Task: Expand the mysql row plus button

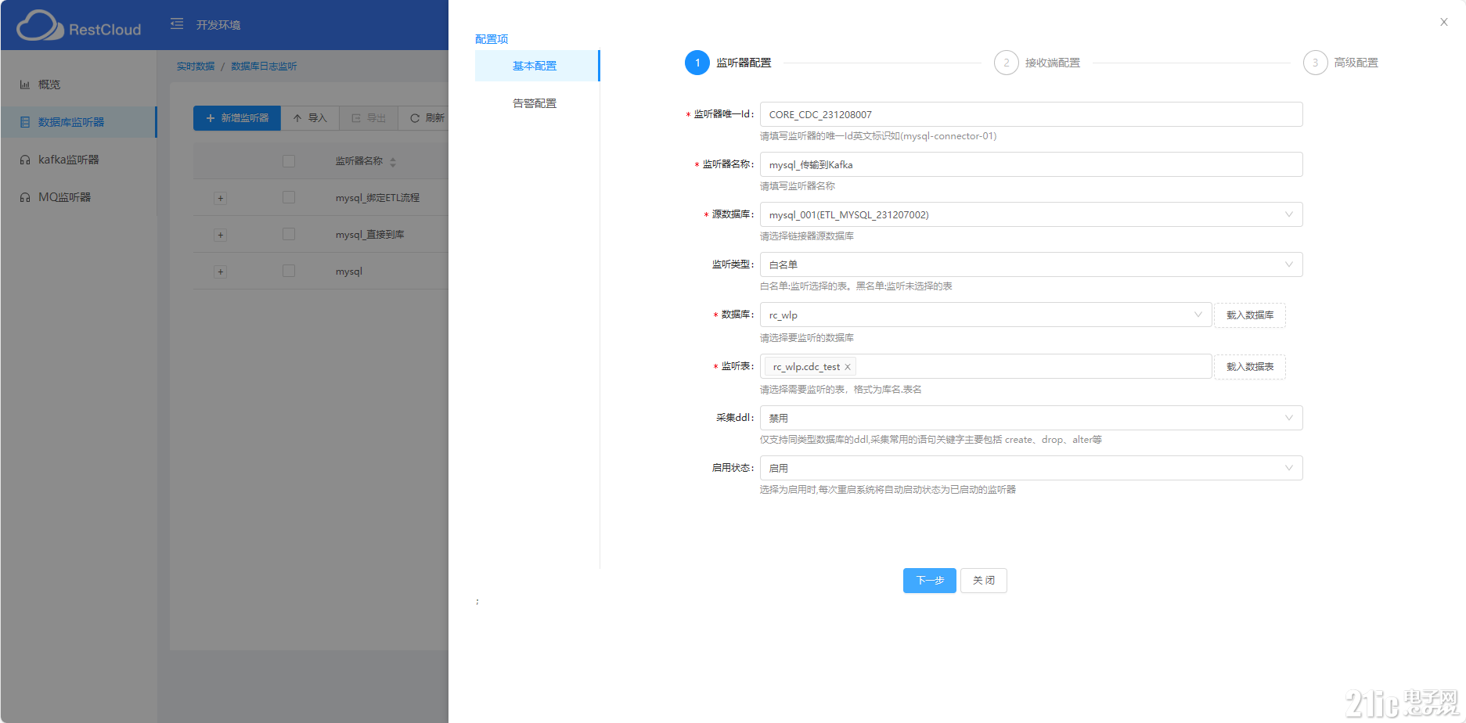Action: click(221, 272)
